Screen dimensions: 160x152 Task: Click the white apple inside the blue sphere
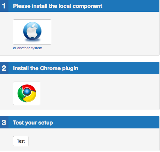32,31
